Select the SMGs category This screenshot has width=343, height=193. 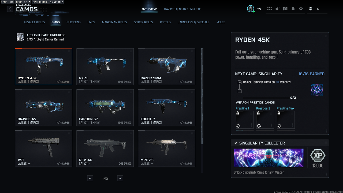point(56,22)
